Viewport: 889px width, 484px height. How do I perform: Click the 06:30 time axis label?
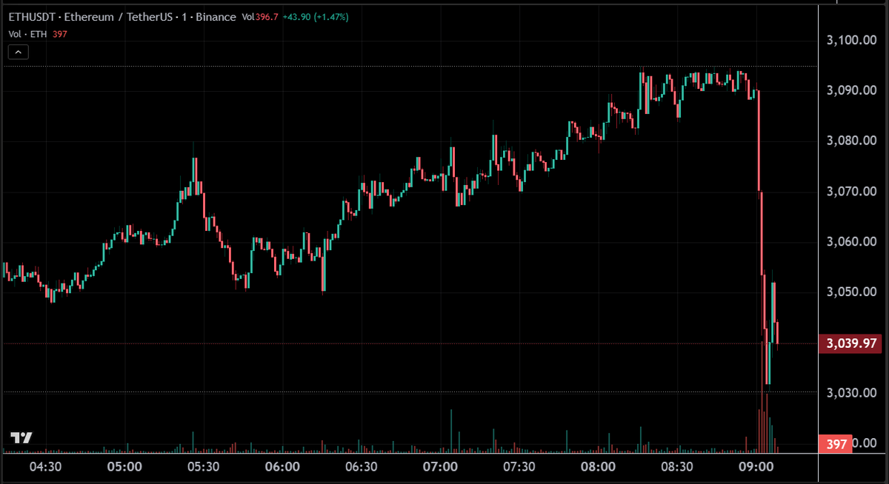coord(362,467)
